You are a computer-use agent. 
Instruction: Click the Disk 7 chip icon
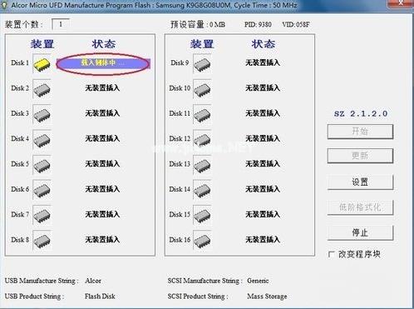[42, 215]
